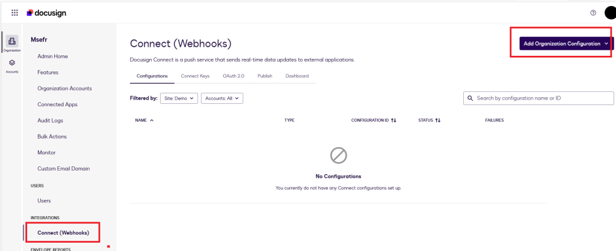This screenshot has width=616, height=251.
Task: Sort by Configuration ID arrows
Action: [x=393, y=121]
